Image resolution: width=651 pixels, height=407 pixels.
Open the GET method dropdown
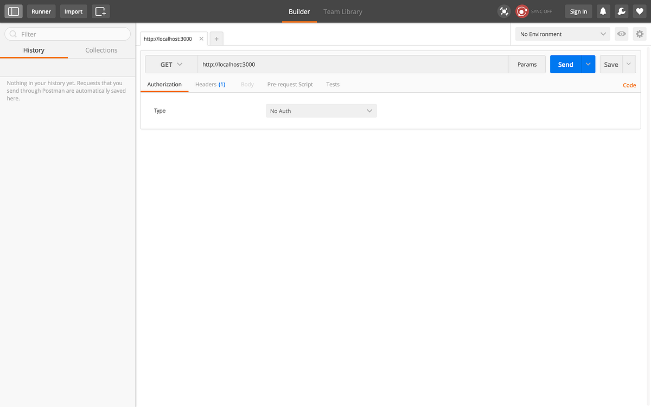[x=171, y=64]
